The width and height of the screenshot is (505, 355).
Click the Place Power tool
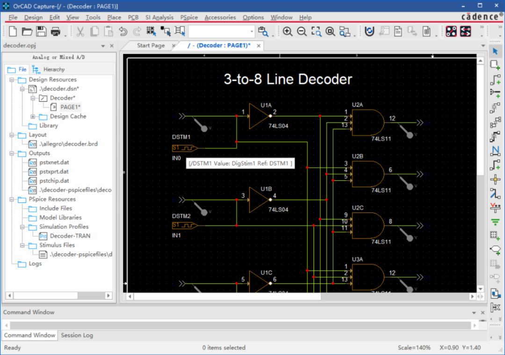pyautogui.click(x=495, y=207)
